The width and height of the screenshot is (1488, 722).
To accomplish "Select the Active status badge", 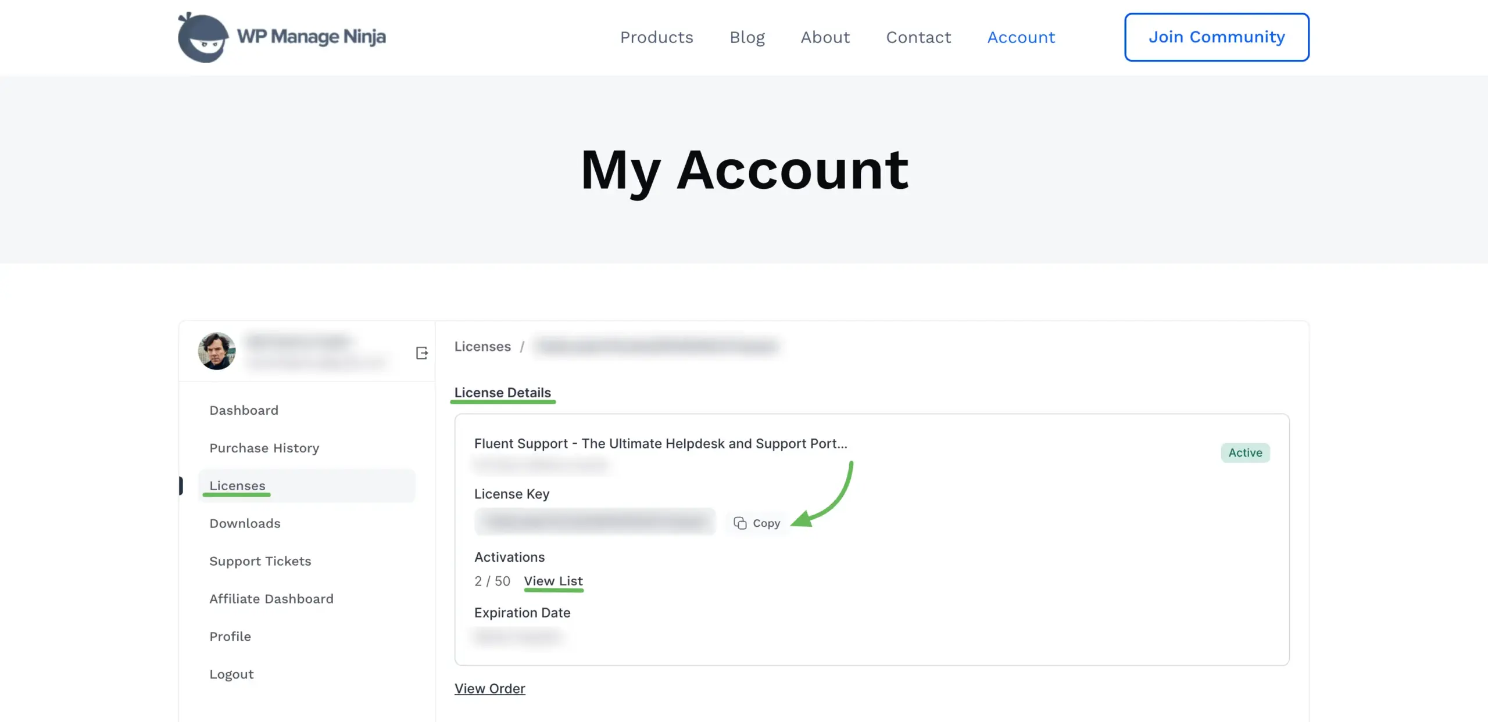I will pyautogui.click(x=1245, y=452).
